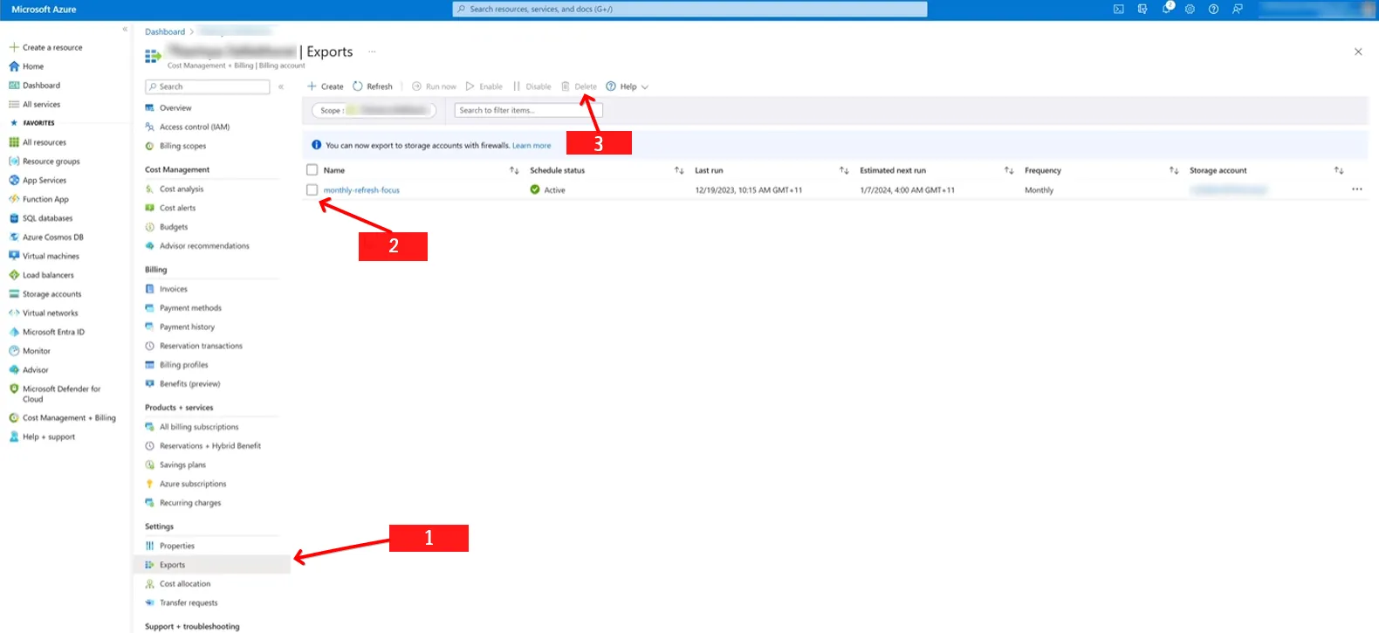
Task: Collapse the left portal menu
Action: point(125,29)
